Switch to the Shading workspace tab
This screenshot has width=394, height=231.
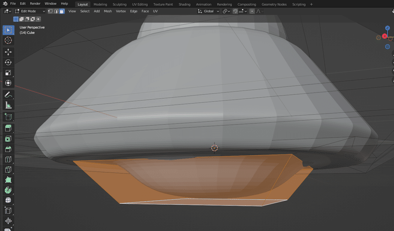point(184,4)
